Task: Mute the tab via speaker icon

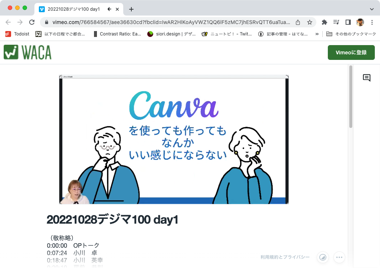Action: pos(109,9)
